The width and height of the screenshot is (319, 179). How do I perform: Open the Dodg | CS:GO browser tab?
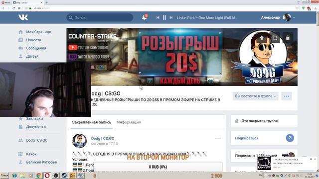coord(28,2)
